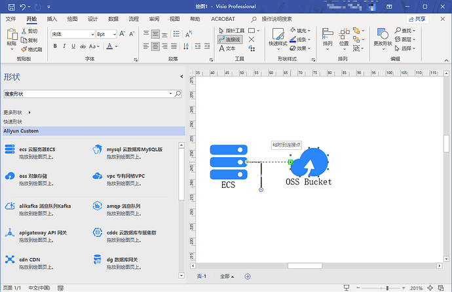Select the Aliyun Custom stencil header

pos(94,131)
